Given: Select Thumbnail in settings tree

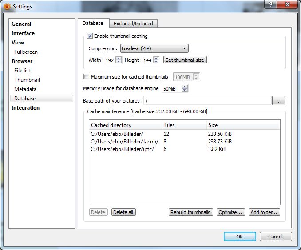Looking at the screenshot, I should coord(27,80).
